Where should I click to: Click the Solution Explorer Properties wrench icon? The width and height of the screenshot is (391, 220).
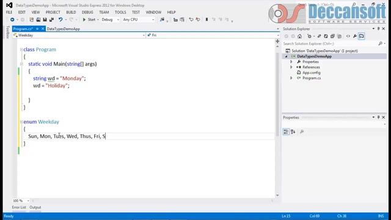coord(355,36)
